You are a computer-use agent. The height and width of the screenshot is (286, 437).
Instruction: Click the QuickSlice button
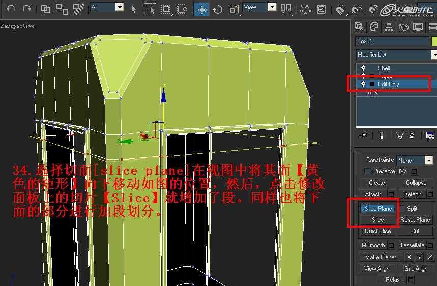(x=378, y=231)
